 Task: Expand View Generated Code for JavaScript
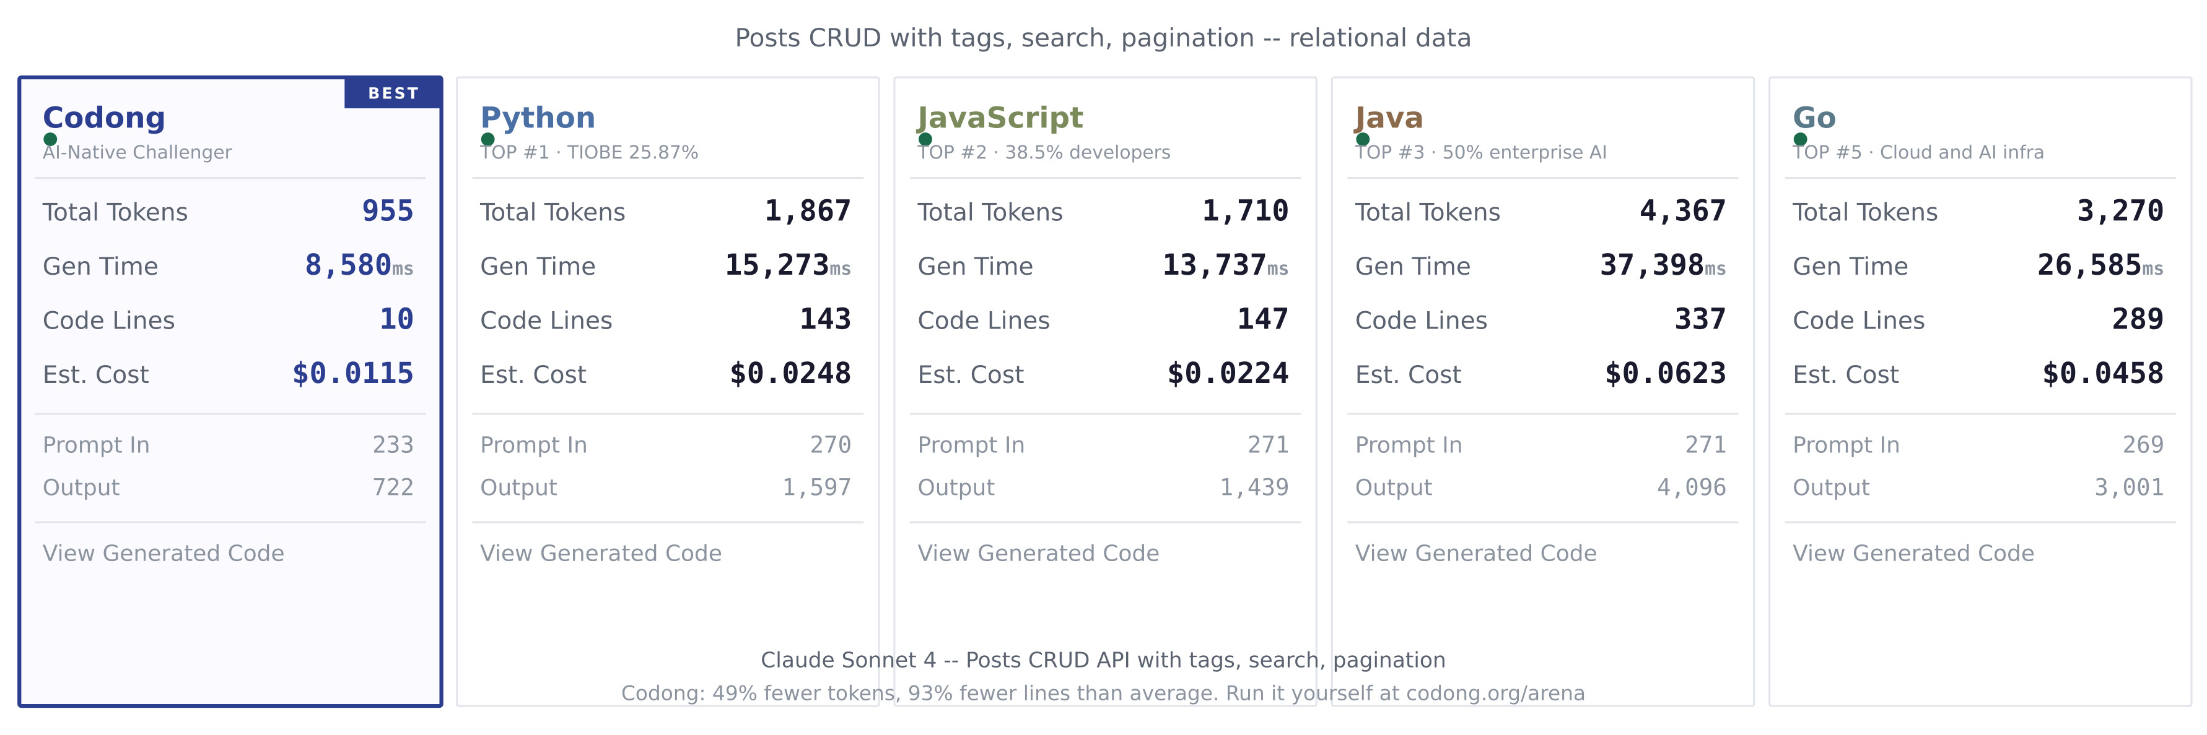pos(1038,552)
